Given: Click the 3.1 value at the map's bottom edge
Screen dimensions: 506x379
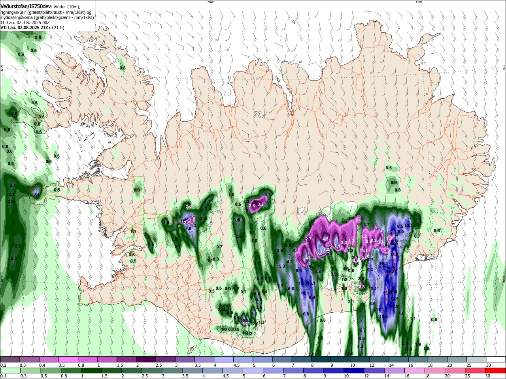Looking at the screenshot, I should coord(311,354).
